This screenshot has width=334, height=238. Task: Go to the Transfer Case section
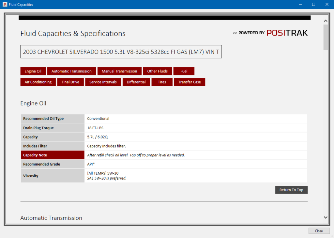(190, 82)
